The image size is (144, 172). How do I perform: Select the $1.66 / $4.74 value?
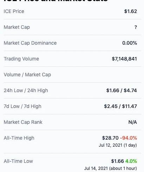coord(122,90)
